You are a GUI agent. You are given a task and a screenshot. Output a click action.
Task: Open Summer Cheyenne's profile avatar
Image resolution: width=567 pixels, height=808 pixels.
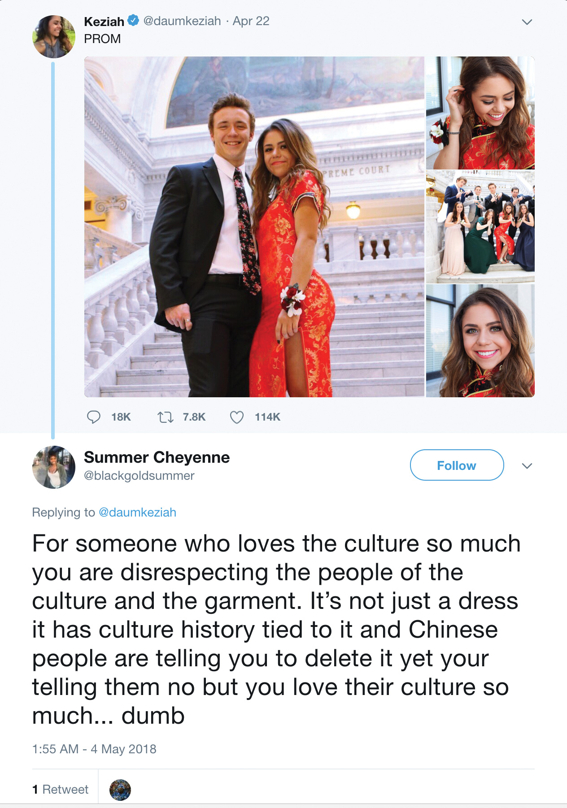coord(54,467)
